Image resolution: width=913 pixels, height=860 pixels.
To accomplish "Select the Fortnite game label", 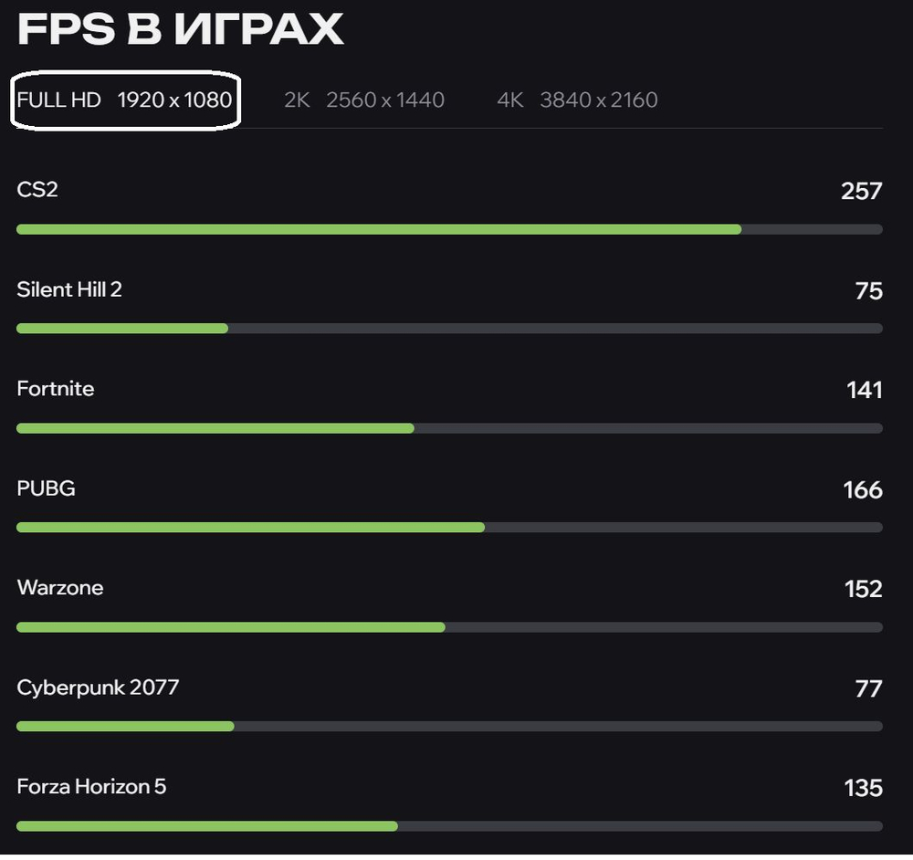I will pyautogui.click(x=56, y=388).
